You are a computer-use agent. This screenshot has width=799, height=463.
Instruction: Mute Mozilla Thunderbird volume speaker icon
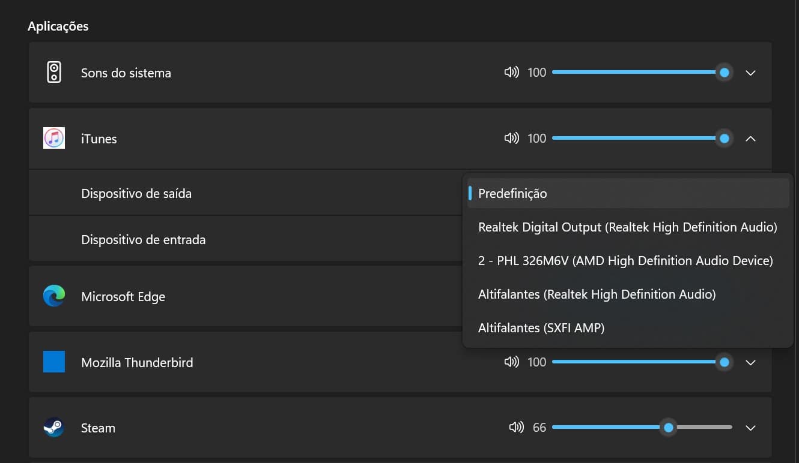pos(511,362)
